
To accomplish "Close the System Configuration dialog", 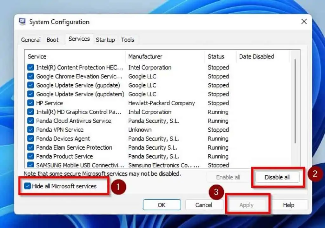I will 304,22.
